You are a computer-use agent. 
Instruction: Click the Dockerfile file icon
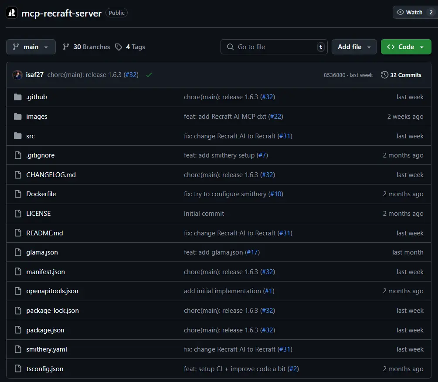tap(18, 194)
